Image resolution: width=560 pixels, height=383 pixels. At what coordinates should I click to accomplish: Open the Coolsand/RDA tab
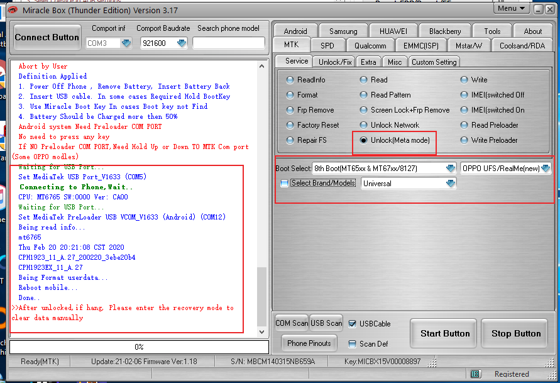(x=522, y=46)
